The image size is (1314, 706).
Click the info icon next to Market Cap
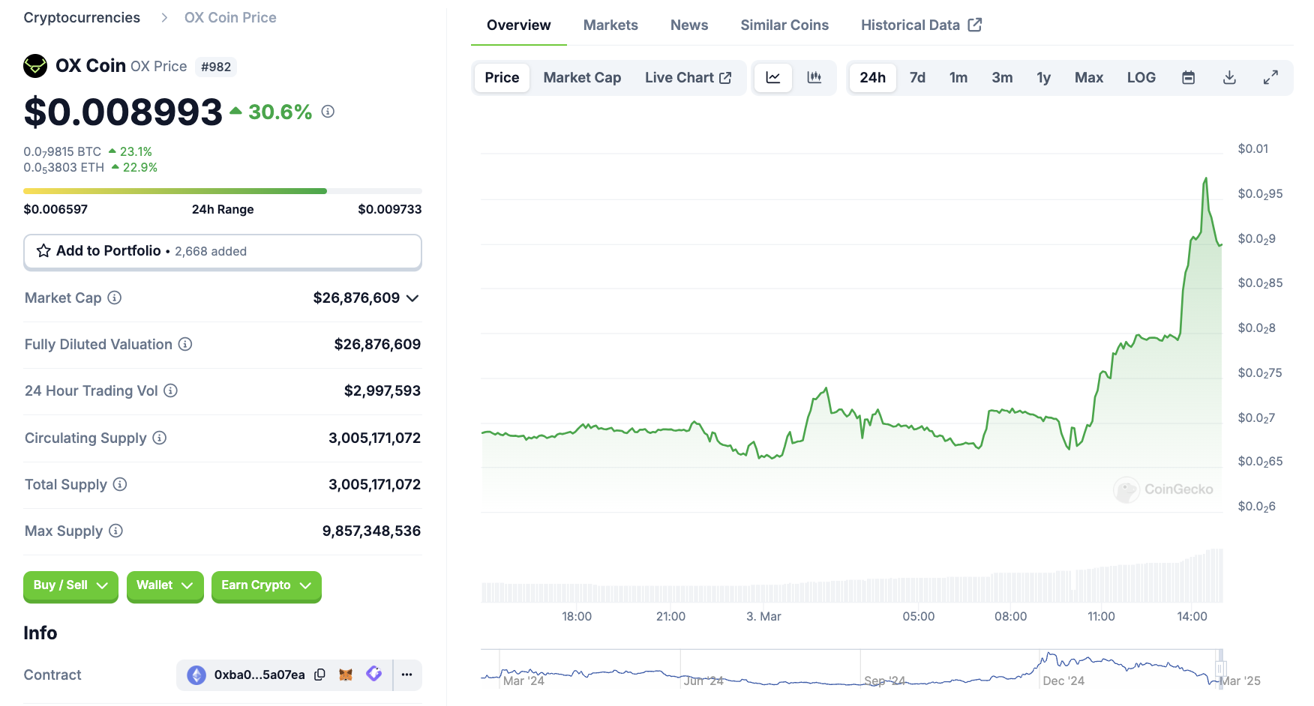[115, 298]
